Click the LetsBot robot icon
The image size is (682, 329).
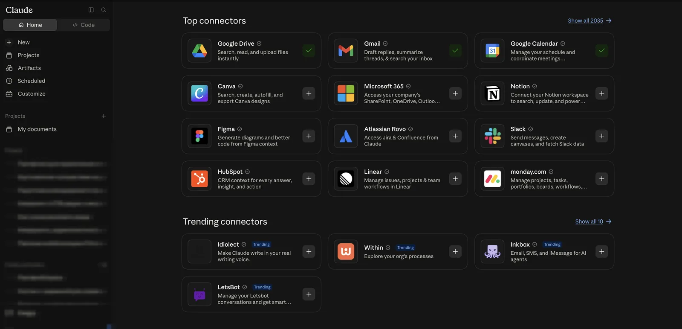[x=199, y=294]
